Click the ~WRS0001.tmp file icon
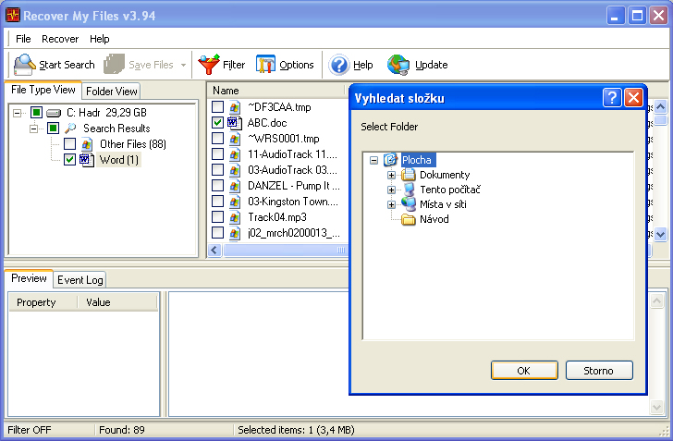 pyautogui.click(x=235, y=139)
